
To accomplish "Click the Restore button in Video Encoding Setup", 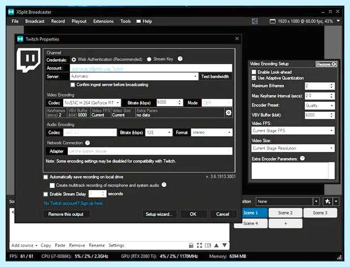I will coord(326,64).
